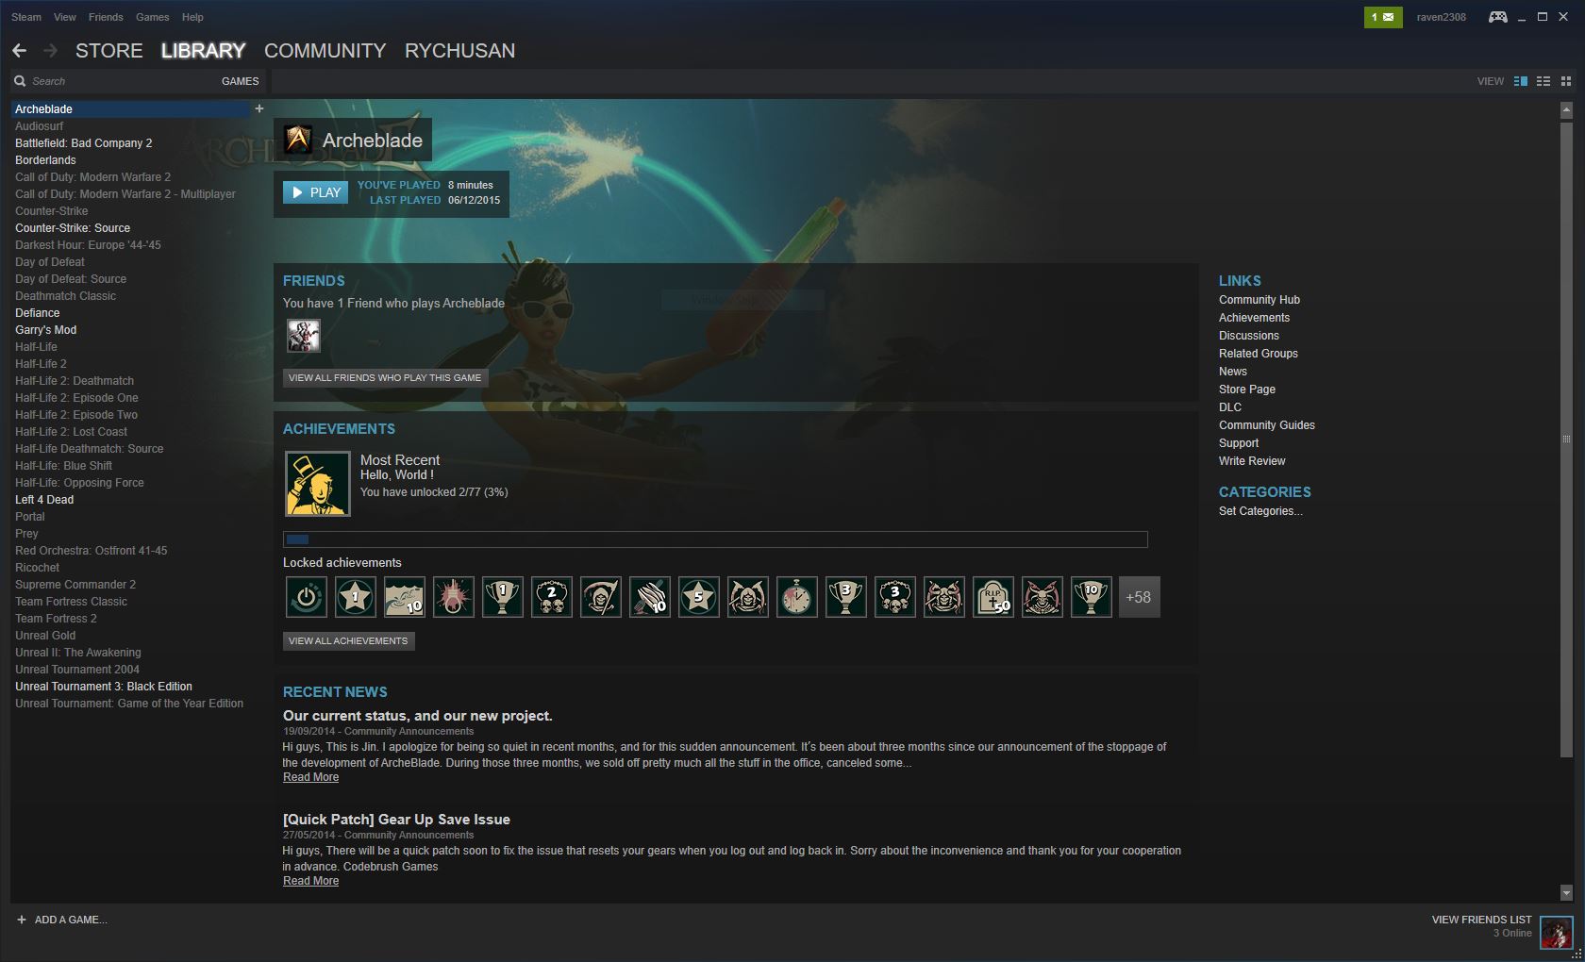Click the two skulls necklace achievement icon
The height and width of the screenshot is (962, 1585).
[x=552, y=597]
